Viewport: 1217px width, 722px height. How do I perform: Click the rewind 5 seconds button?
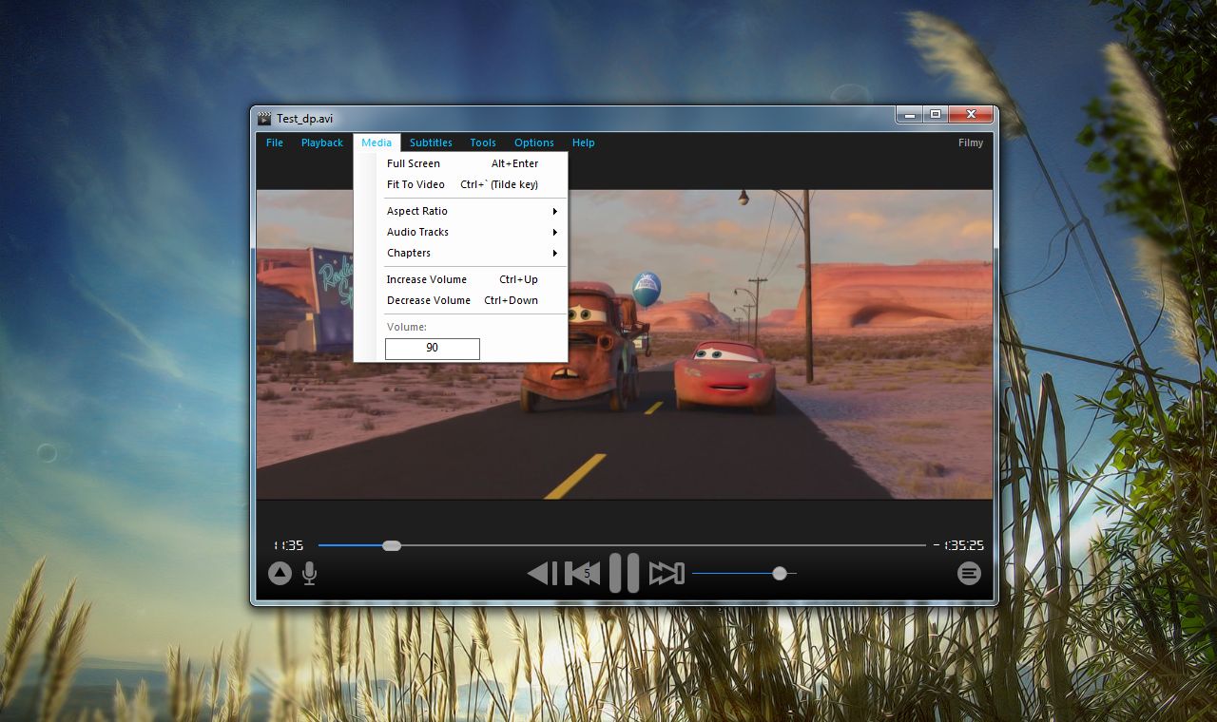pyautogui.click(x=583, y=573)
